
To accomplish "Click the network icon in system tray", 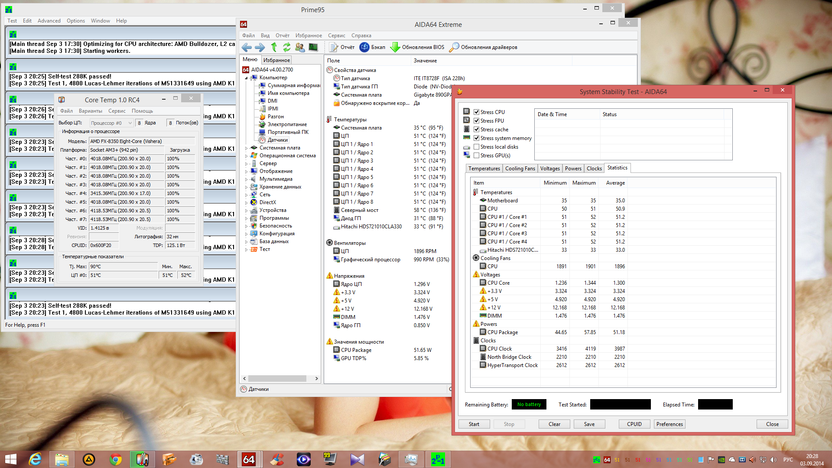I will coord(763,460).
